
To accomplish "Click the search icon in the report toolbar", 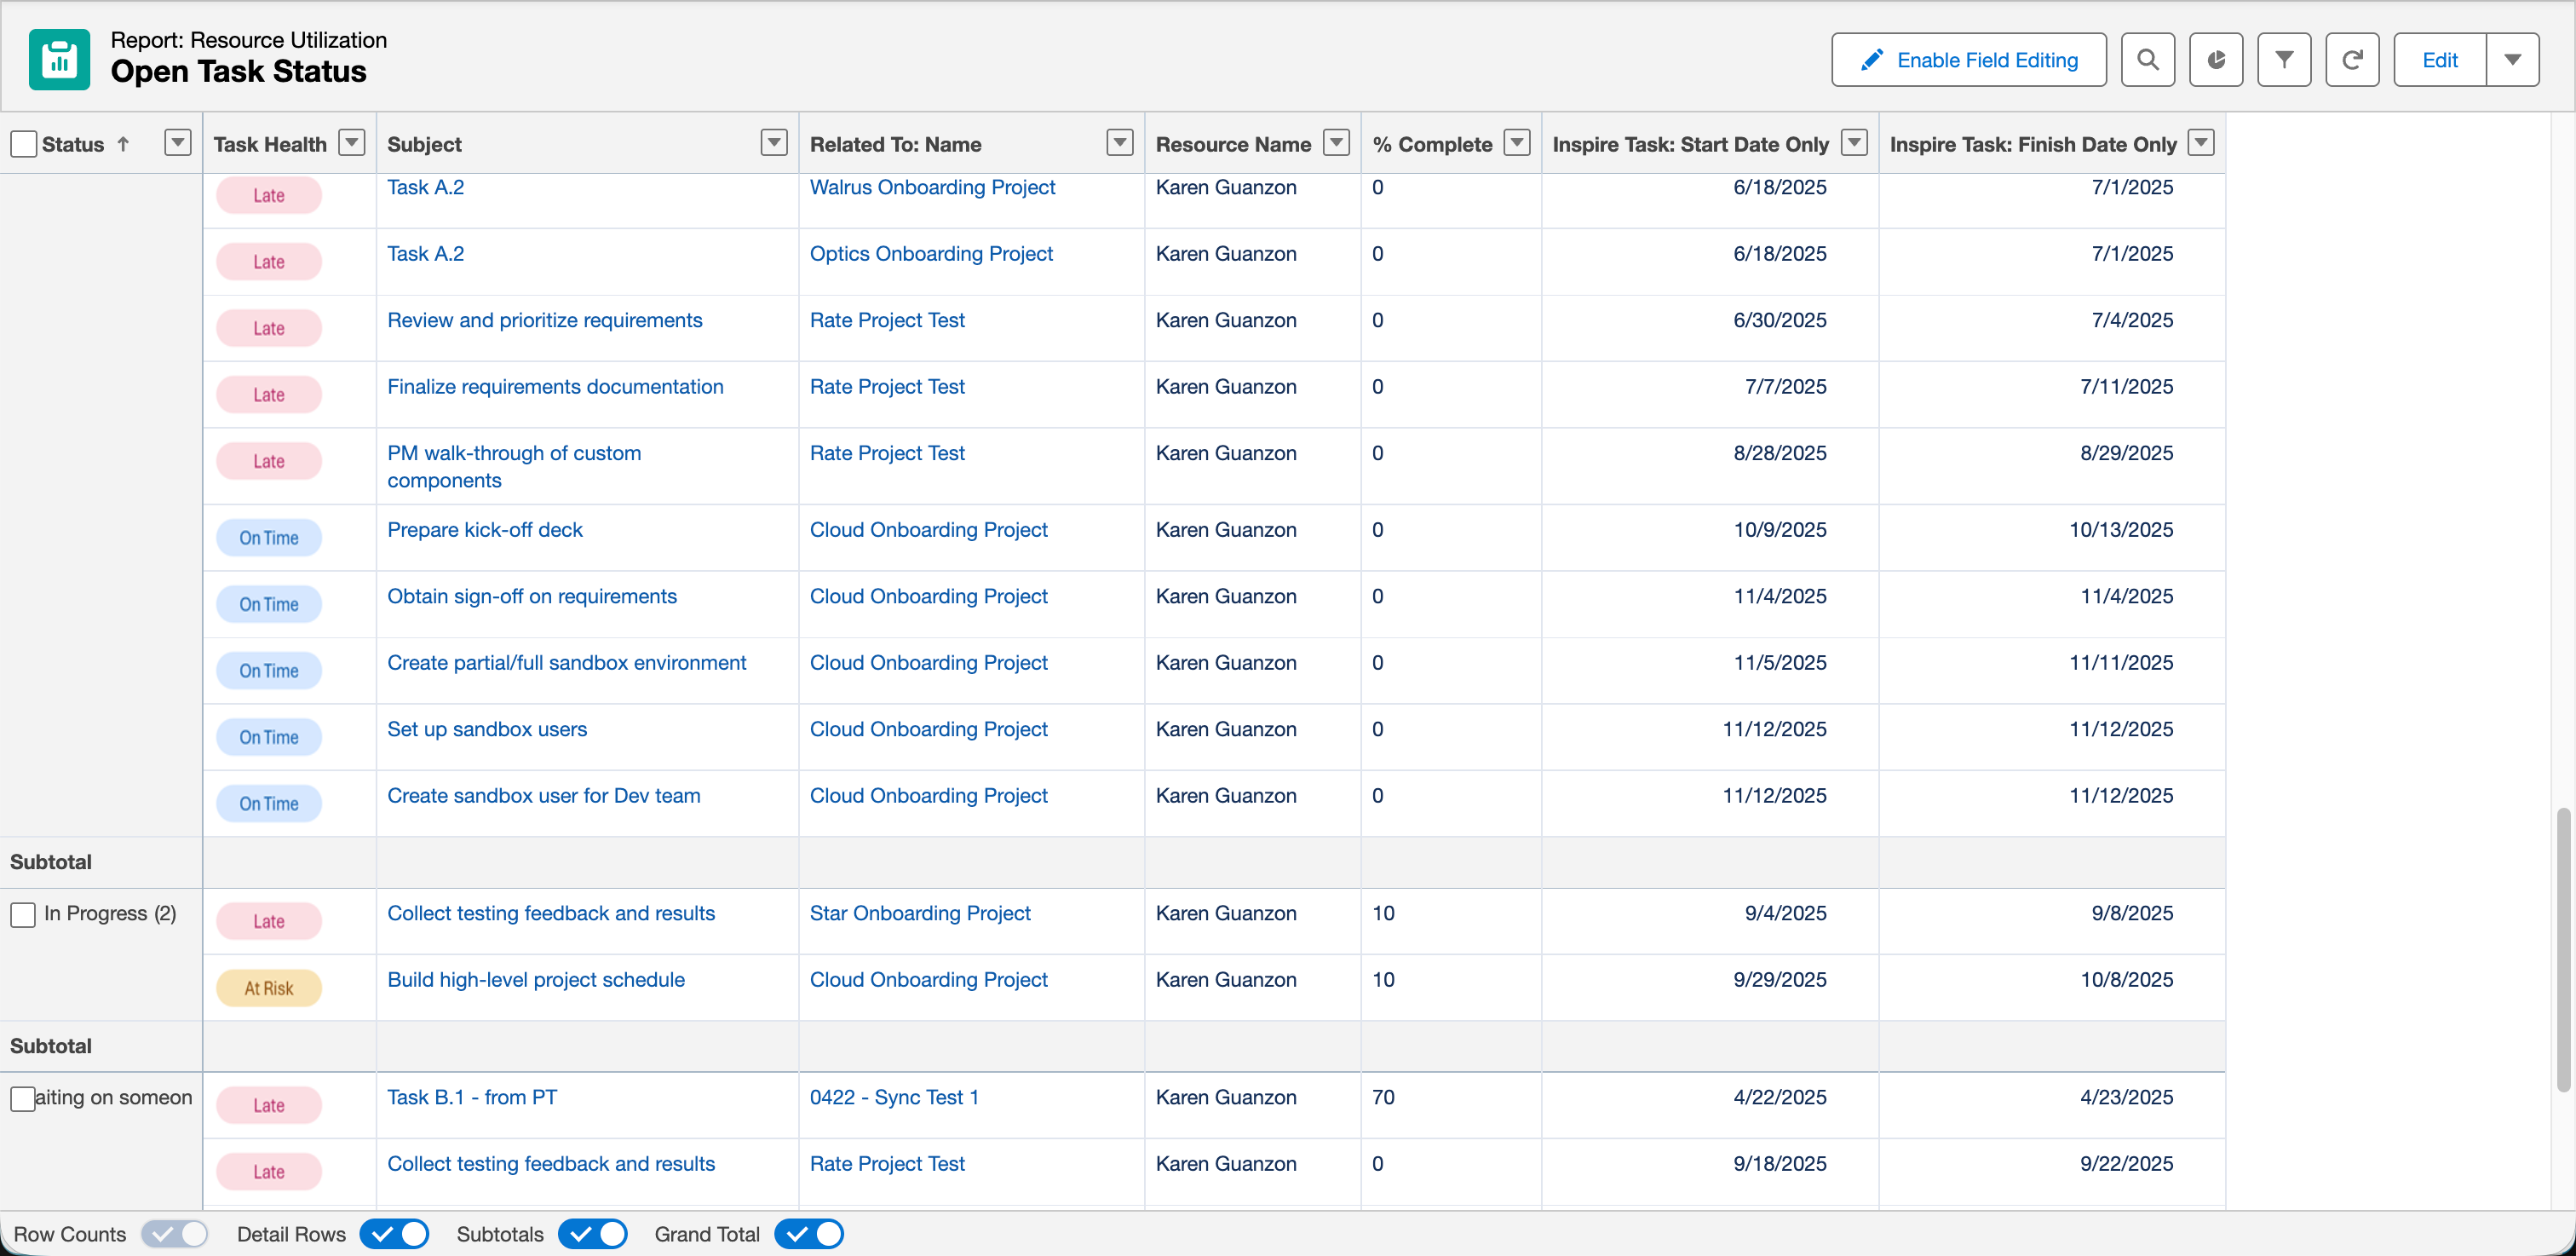I will 2147,60.
